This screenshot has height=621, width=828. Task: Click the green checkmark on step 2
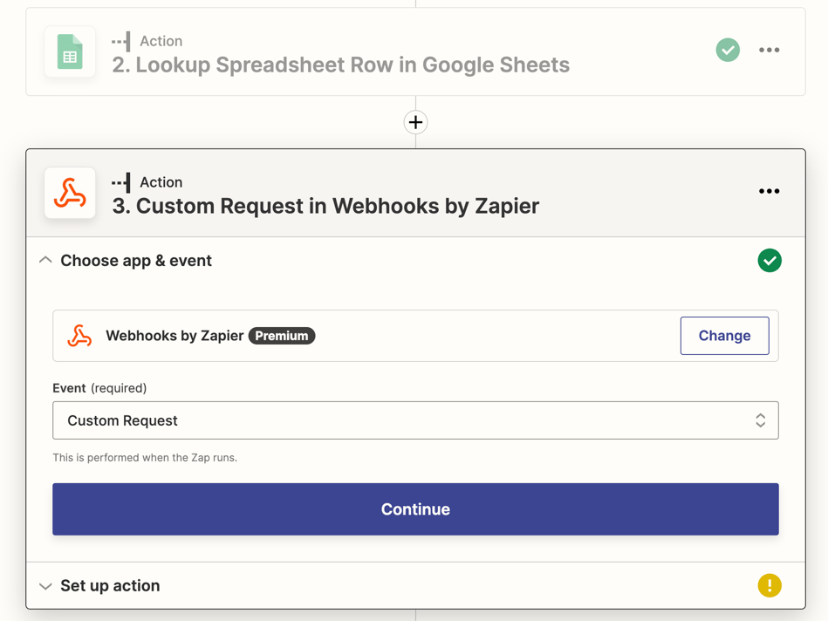(x=728, y=51)
